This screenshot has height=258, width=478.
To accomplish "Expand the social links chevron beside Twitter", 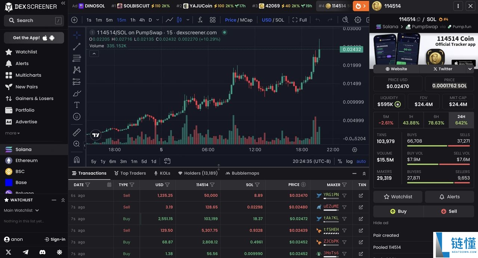I will tap(470, 69).
